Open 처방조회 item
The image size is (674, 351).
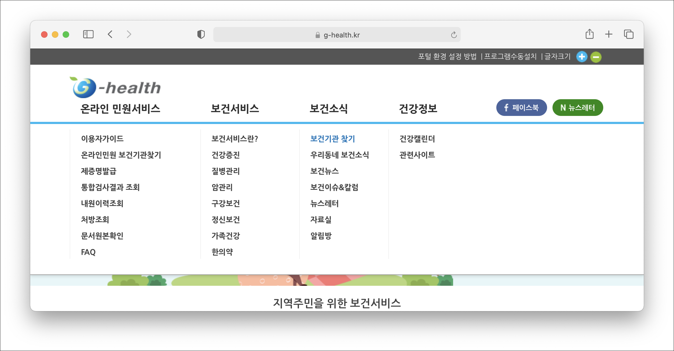click(95, 219)
